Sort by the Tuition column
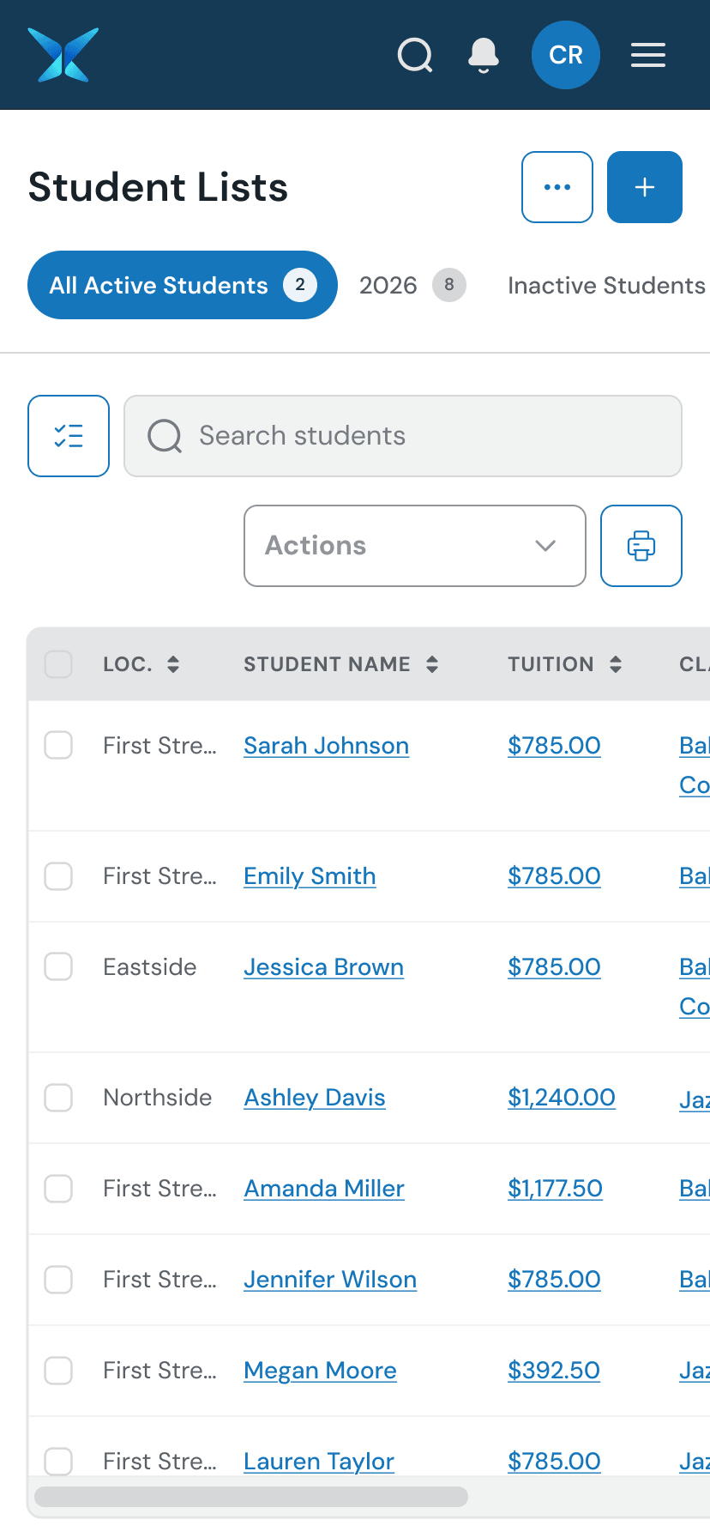Viewport: 710px width, 1538px height. pos(564,664)
